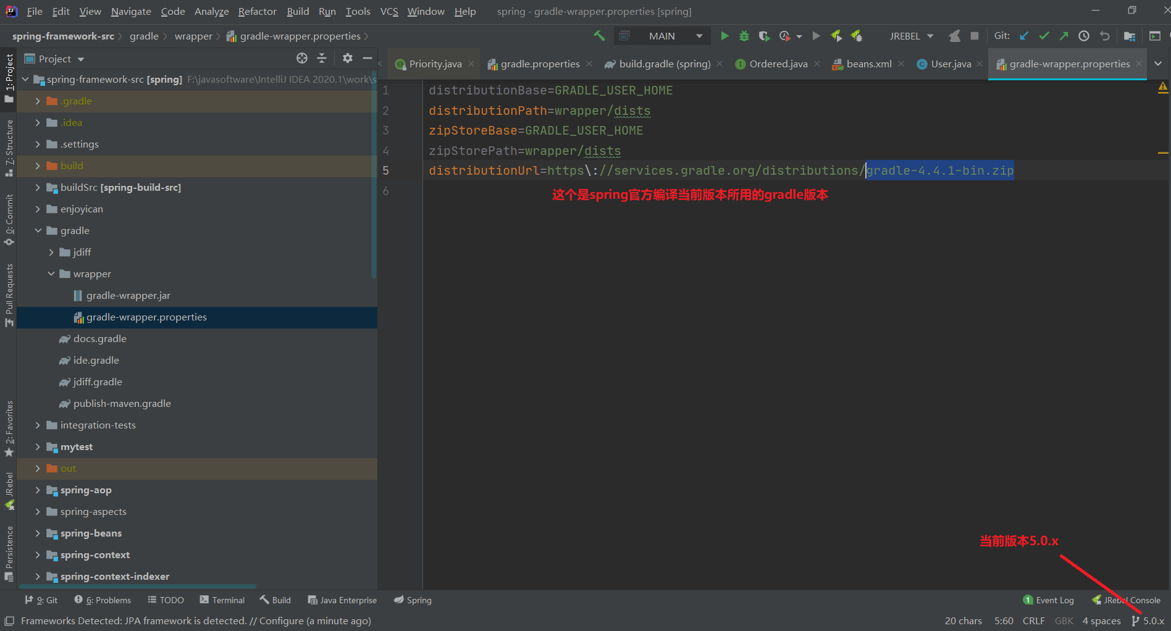Expand the spring-aop module
This screenshot has height=631, width=1171.
38,490
